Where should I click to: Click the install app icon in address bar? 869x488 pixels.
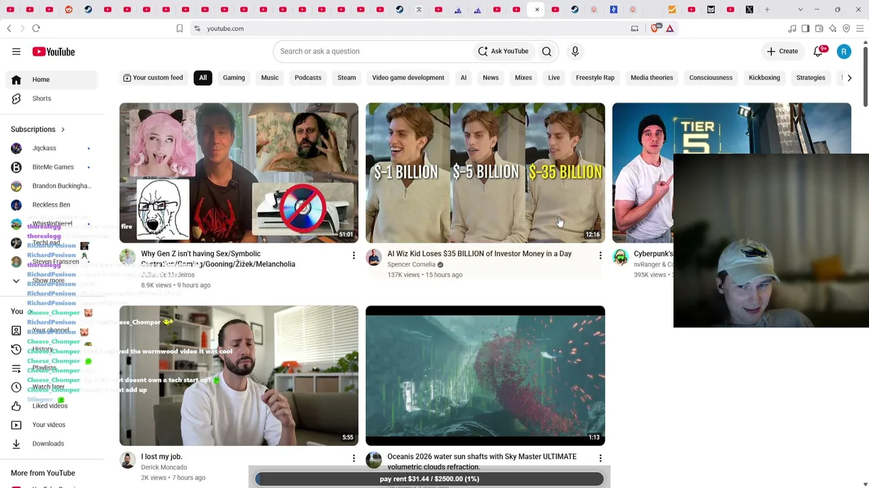point(635,28)
